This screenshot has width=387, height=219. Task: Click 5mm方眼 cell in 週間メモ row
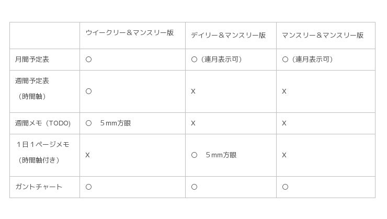(108, 123)
